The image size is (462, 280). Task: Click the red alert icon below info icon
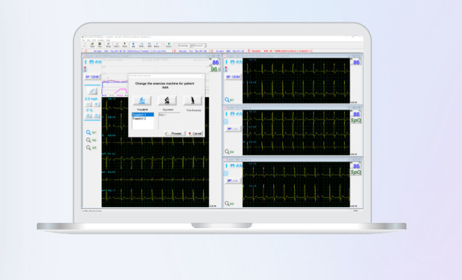85,69
